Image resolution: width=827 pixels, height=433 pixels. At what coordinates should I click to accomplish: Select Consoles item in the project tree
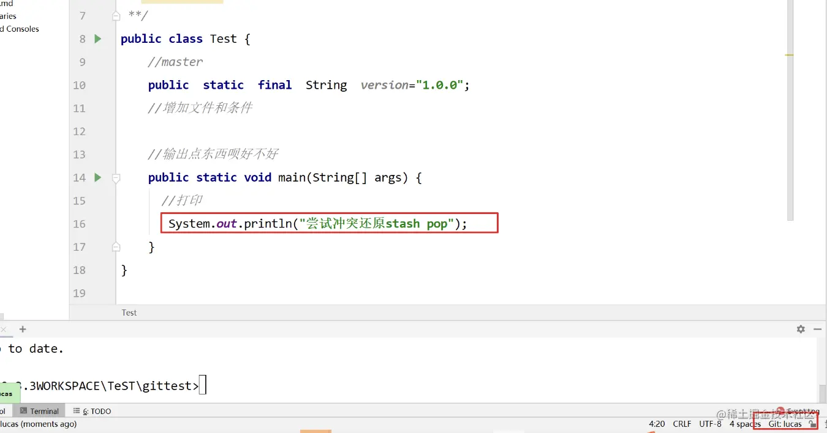[20, 29]
